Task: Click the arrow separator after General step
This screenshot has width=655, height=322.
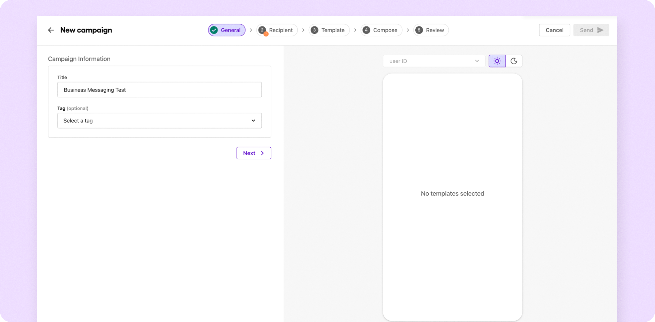Action: point(251,30)
